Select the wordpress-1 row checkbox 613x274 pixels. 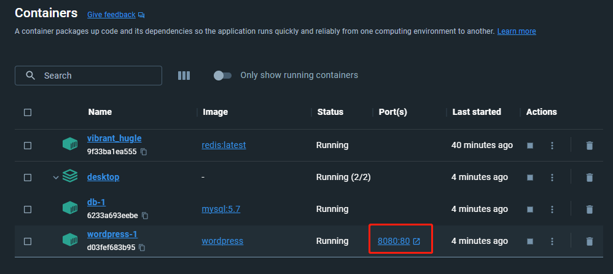coord(28,241)
